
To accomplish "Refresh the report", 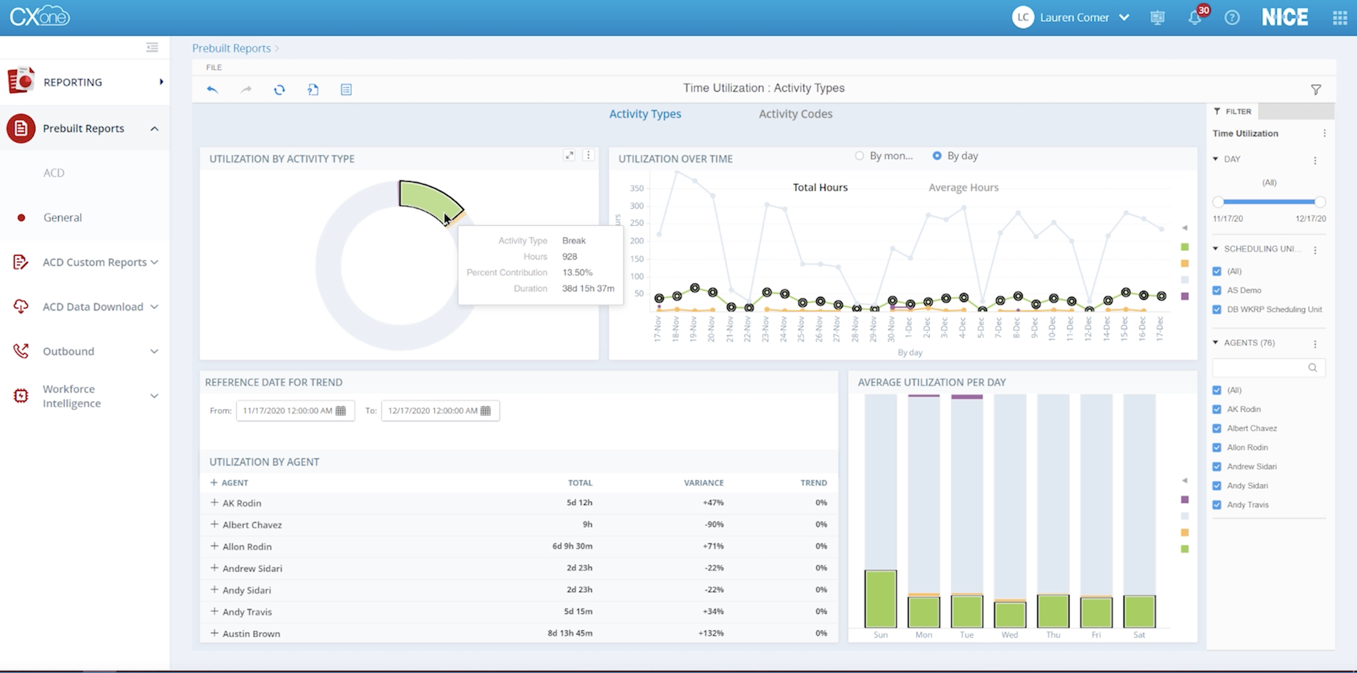I will tap(280, 90).
